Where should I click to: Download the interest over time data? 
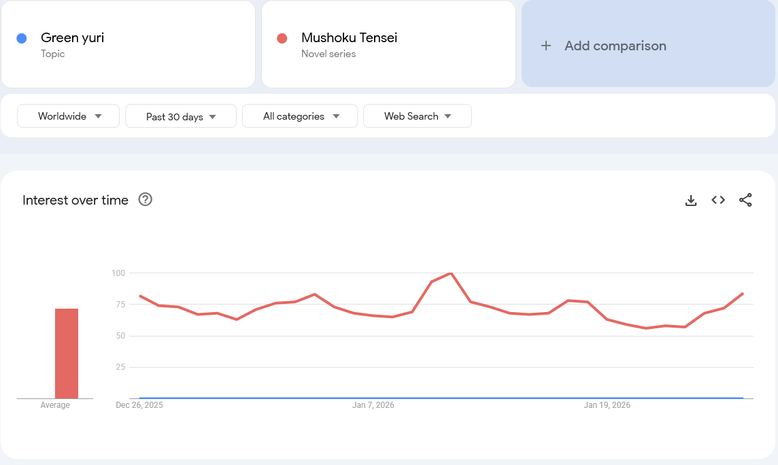(x=691, y=201)
